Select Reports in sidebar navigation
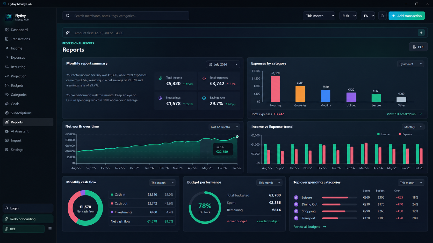433x243 pixels. [x=28, y=122]
